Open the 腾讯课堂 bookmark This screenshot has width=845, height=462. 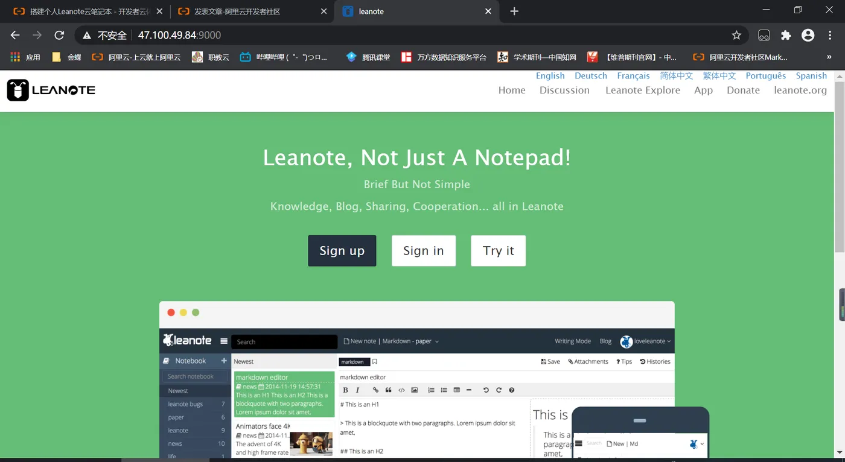pos(368,57)
